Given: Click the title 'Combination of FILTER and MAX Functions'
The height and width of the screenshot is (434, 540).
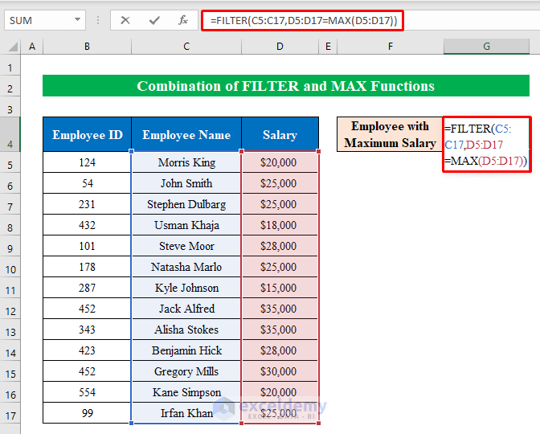Looking at the screenshot, I should click(x=286, y=86).
